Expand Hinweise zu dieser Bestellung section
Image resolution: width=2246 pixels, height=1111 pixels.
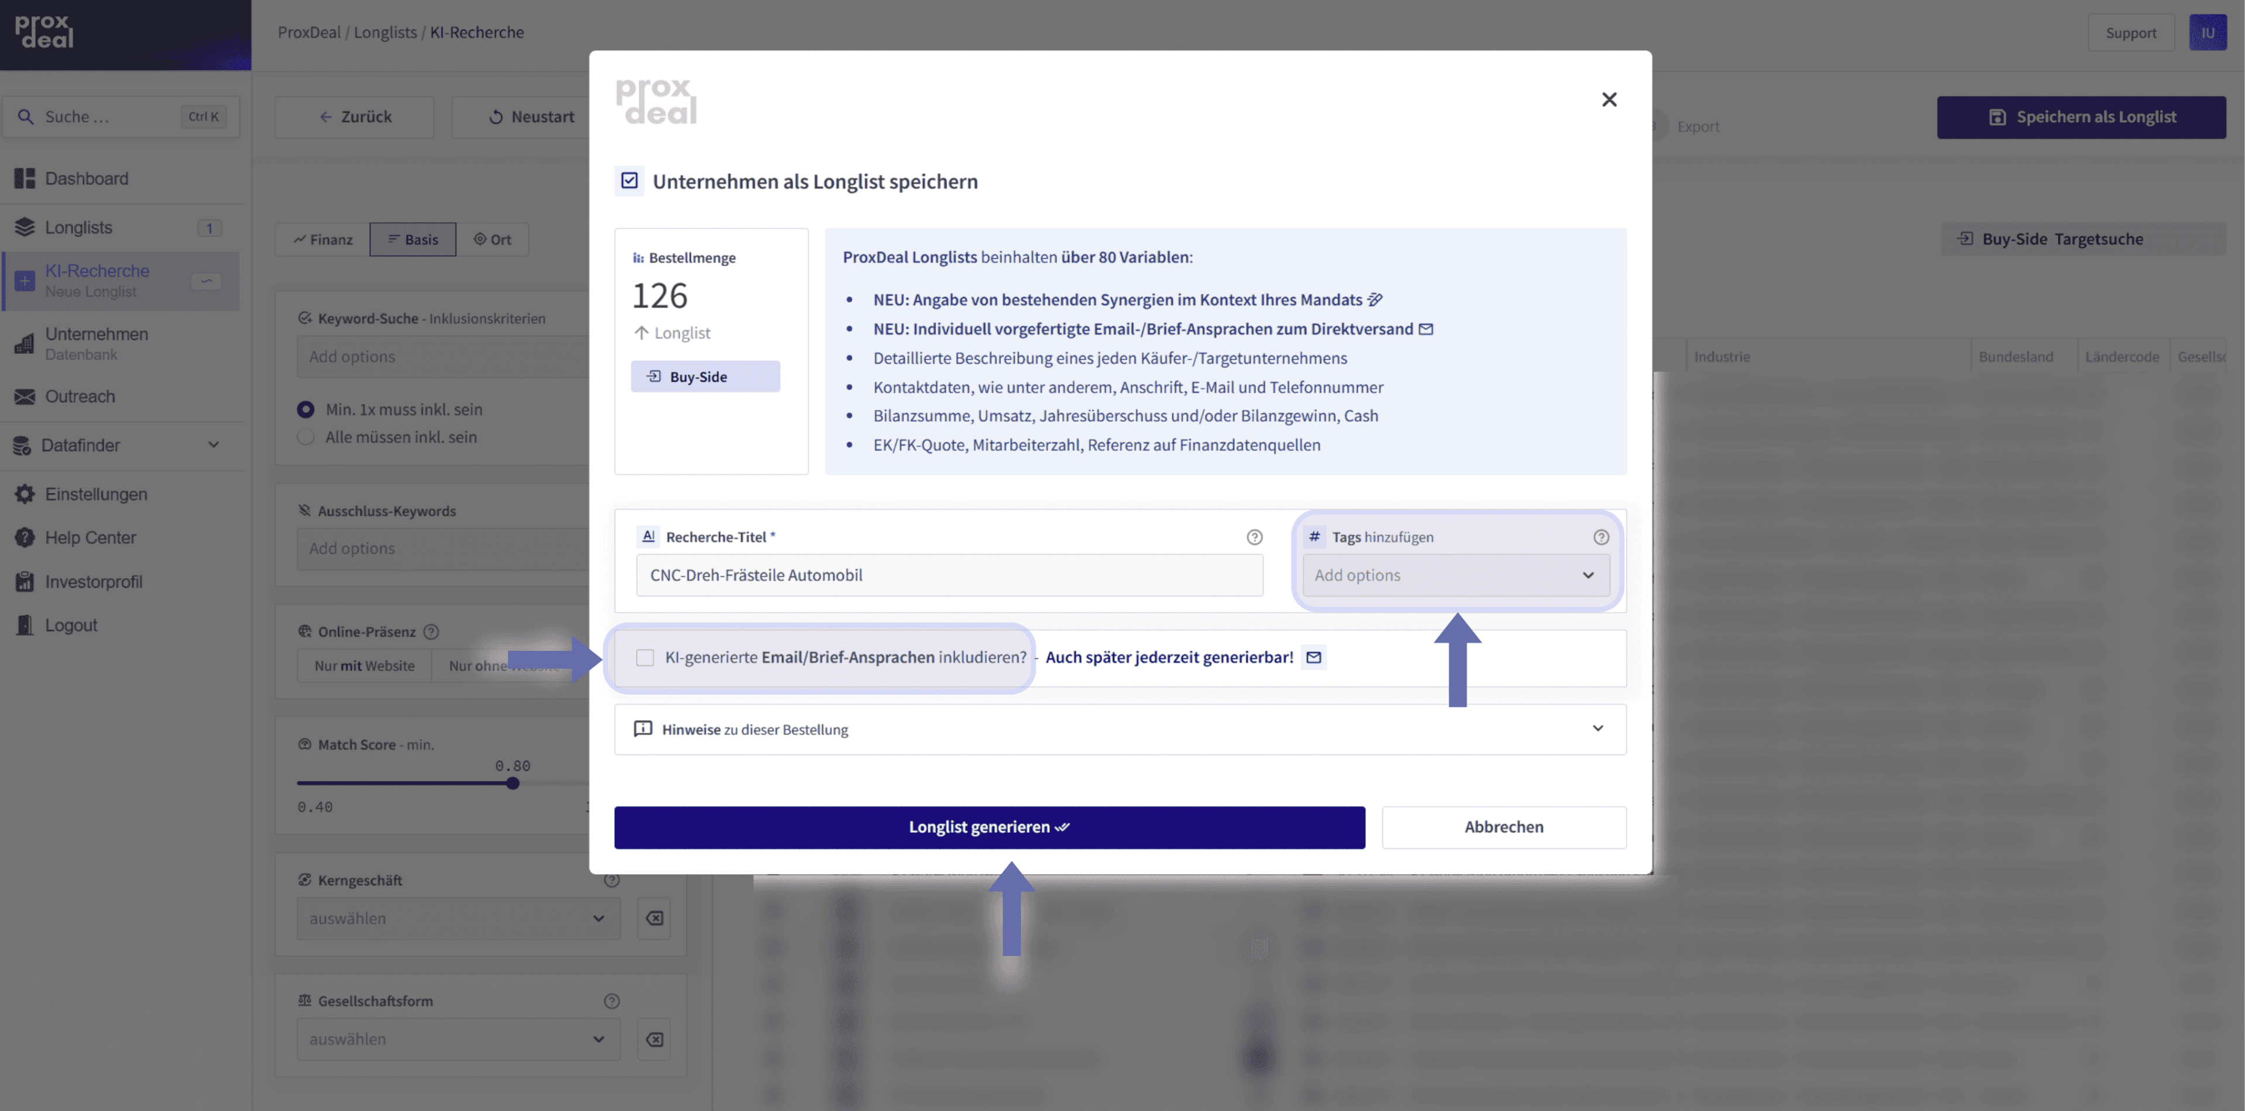coord(1119,729)
